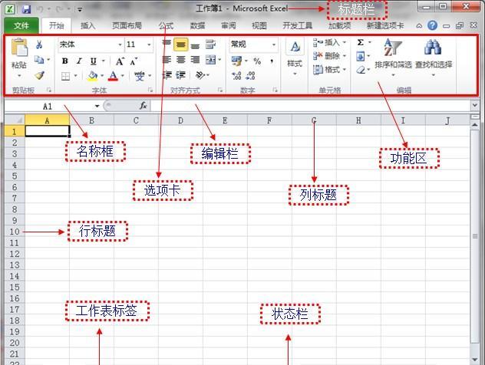
Task: Open Sort & Filter (排序和筛选)
Action: (x=392, y=54)
